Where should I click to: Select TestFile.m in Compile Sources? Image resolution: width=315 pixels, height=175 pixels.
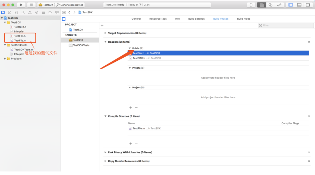point(218,129)
